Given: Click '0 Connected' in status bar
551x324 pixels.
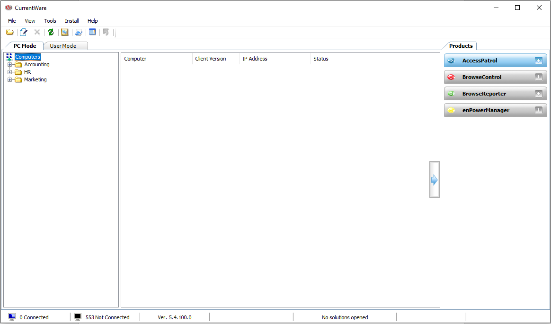Looking at the screenshot, I should (x=34, y=317).
